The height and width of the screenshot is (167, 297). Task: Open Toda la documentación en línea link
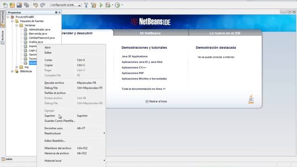pos(143,89)
